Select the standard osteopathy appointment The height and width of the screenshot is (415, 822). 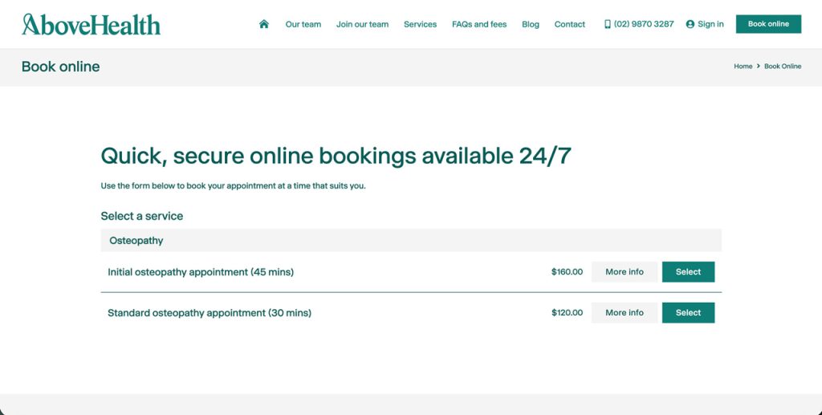[x=688, y=313]
